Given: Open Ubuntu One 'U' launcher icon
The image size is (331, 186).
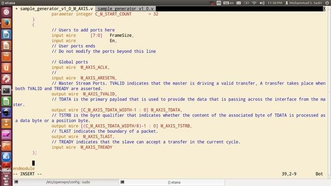Looking at the screenshot, I should pos(6,68).
